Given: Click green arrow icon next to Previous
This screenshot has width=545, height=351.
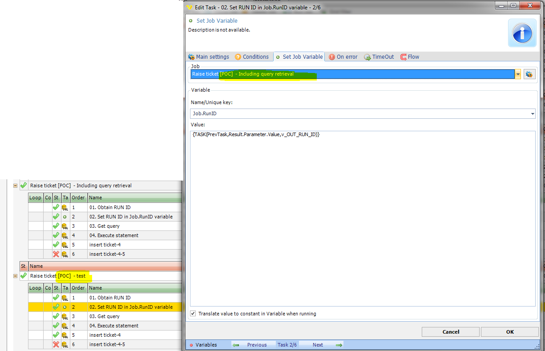Looking at the screenshot, I should coord(236,345).
